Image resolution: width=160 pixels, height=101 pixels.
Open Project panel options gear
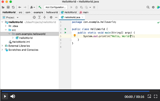[x=51, y=17]
